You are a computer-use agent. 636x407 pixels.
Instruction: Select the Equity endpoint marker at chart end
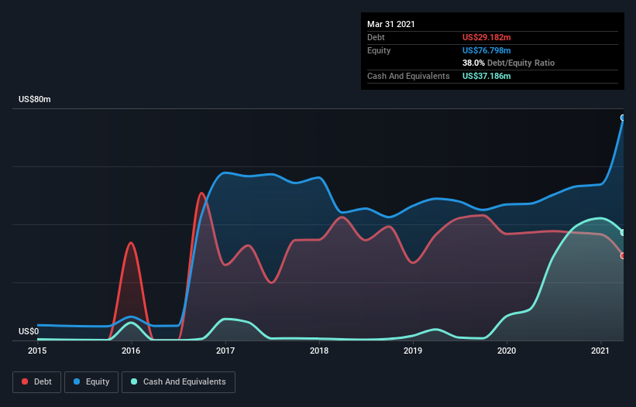pyautogui.click(x=623, y=118)
